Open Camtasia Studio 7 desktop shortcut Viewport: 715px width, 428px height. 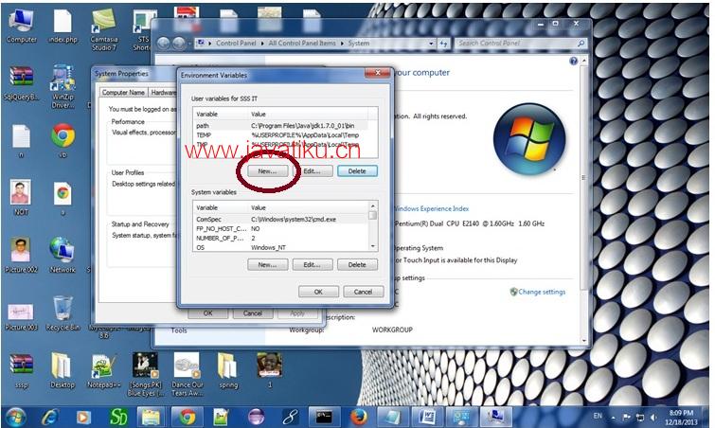(104, 27)
